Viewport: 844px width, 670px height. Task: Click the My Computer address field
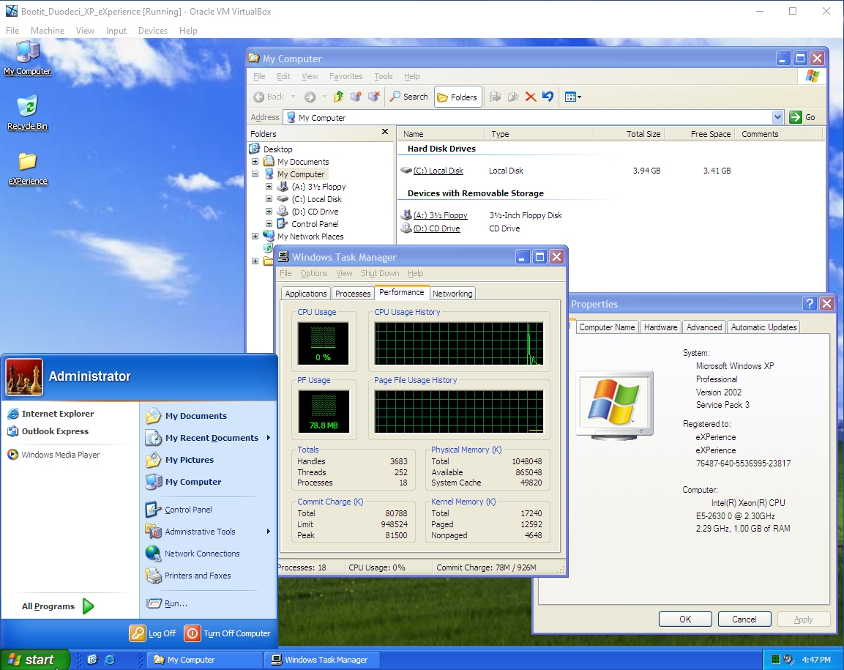click(529, 117)
